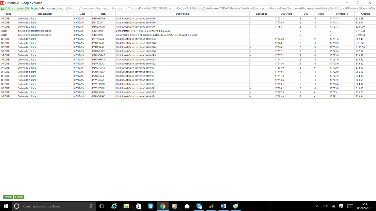This screenshot has height=211, width=376.
Task: Click the amount E71.71
Action: point(360,92)
